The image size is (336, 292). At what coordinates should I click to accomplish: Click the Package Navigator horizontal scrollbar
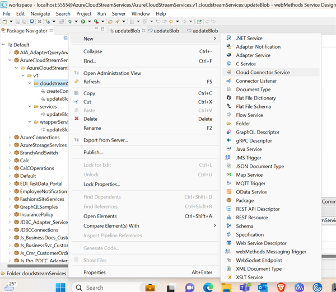click(38, 266)
